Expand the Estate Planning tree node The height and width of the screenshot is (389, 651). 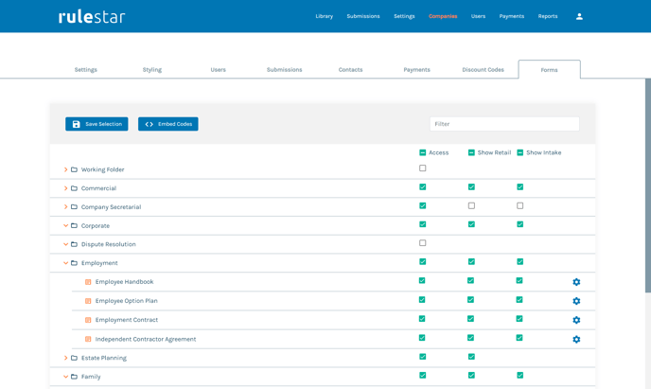65,358
